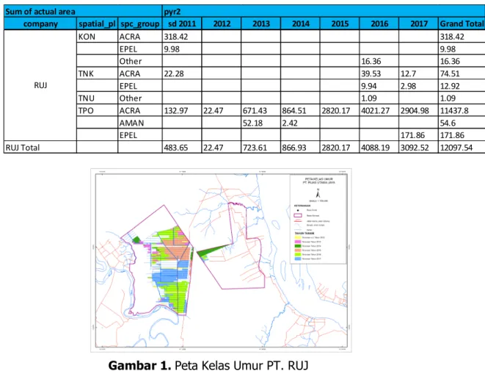Click the "2012" column header
485x371 pixels.
coord(222,24)
